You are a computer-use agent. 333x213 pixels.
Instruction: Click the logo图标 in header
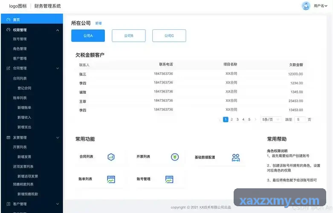(x=18, y=6)
